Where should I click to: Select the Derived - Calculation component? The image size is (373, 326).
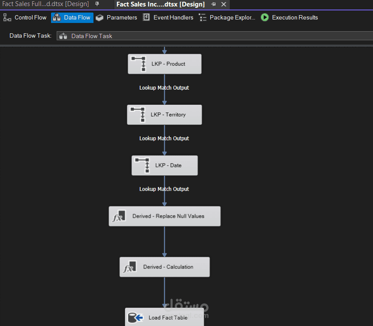164,267
